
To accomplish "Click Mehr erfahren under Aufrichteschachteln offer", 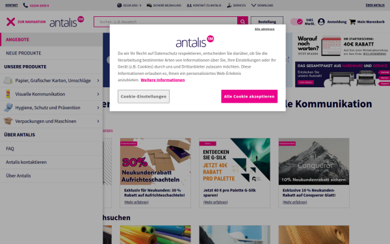I will 136,202.
